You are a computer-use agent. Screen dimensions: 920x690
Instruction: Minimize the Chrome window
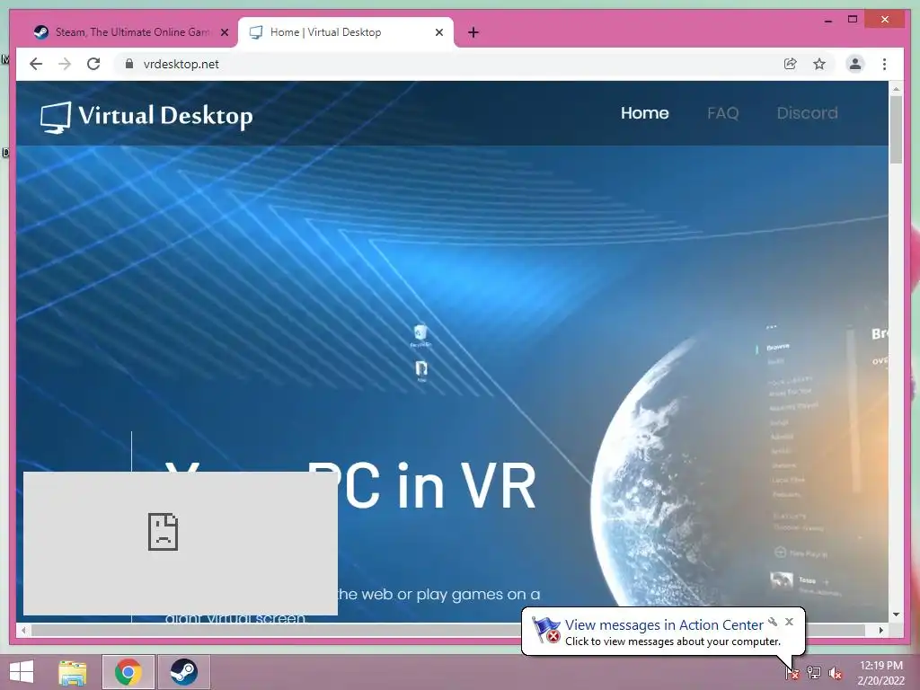(x=827, y=20)
